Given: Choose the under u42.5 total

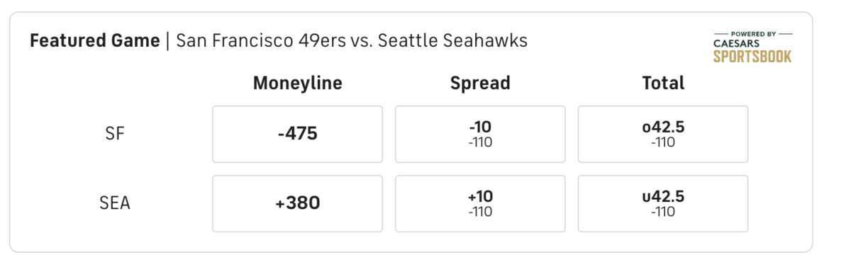Looking at the screenshot, I should pos(663,203).
